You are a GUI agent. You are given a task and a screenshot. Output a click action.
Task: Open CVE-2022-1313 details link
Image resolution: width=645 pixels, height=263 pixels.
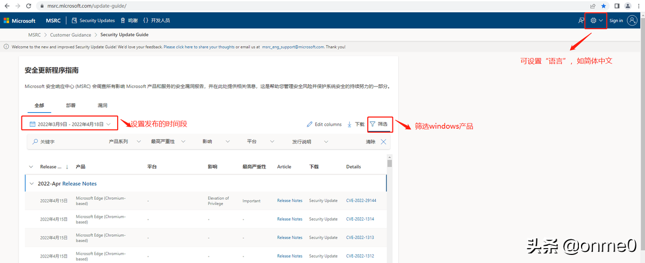pyautogui.click(x=360, y=237)
